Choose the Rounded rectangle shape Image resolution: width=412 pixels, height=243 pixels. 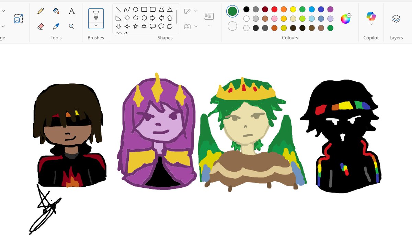153,10
